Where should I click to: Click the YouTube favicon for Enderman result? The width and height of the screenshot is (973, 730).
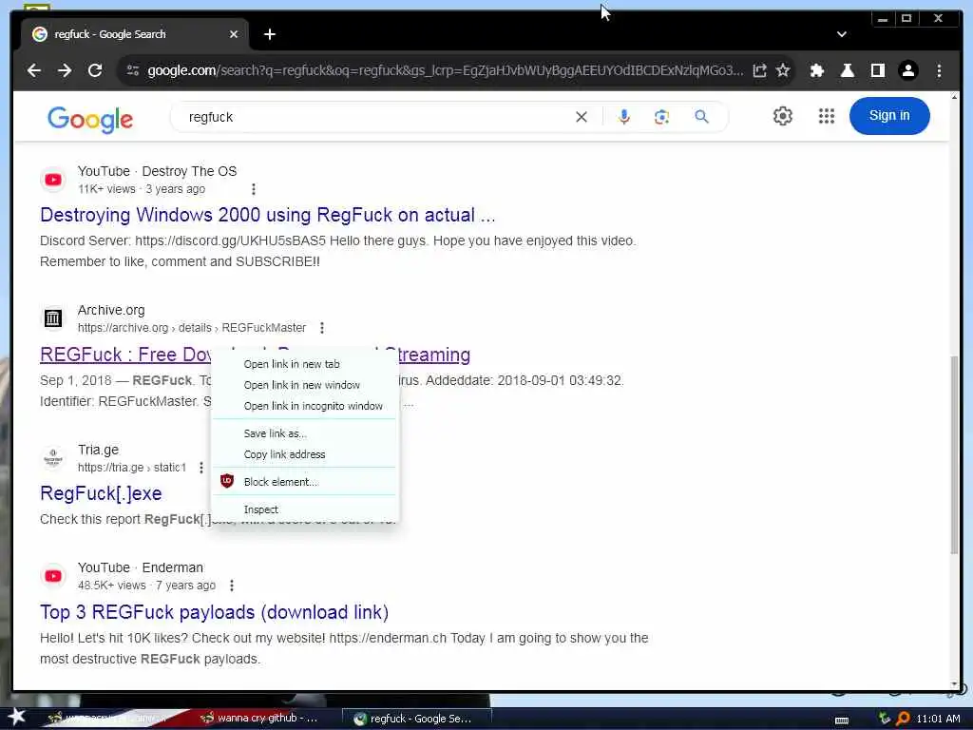[x=53, y=576]
